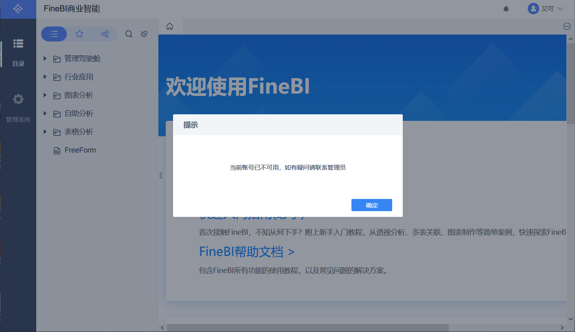The height and width of the screenshot is (332, 575).
Task: Select the 管理驾驶舱 folder
Action: pyautogui.click(x=82, y=59)
